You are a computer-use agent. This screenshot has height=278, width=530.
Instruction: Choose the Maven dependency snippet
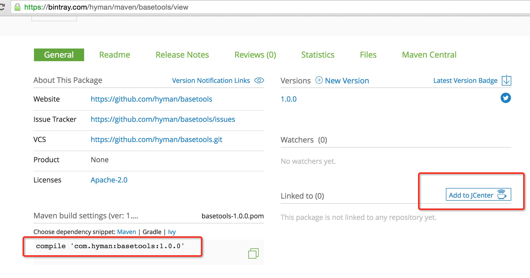pyautogui.click(x=126, y=232)
